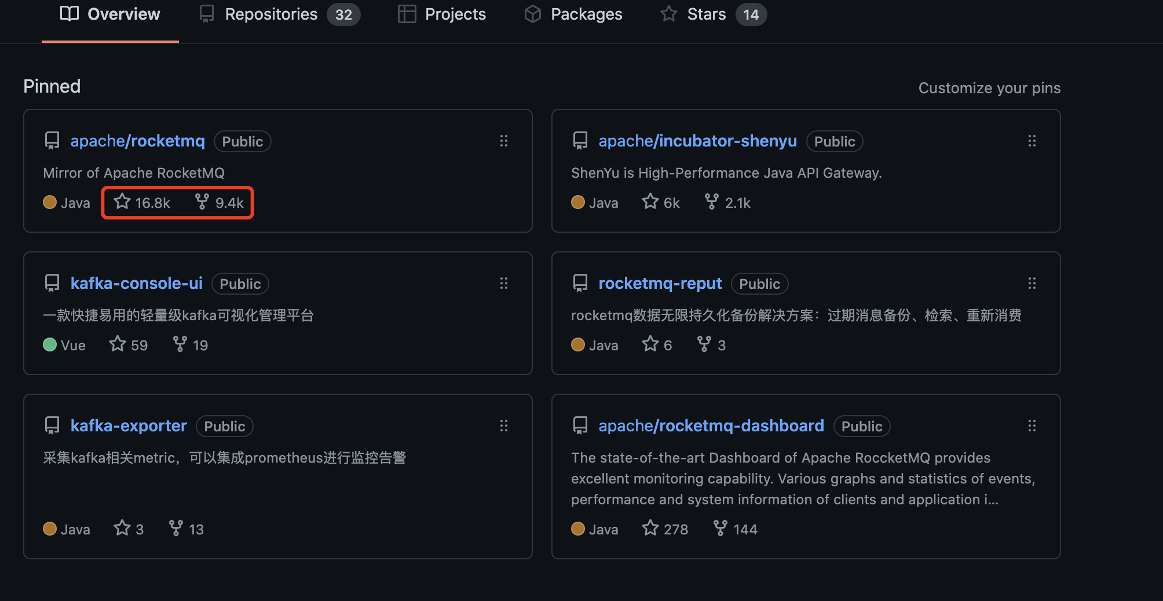
Task: Click the Repositories count badge 32
Action: (343, 14)
